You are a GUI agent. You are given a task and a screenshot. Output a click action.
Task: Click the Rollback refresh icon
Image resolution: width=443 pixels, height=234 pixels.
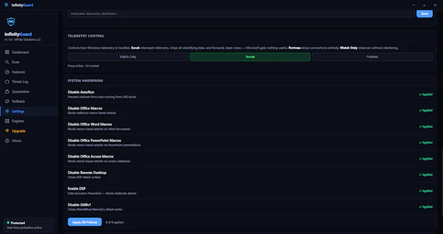tap(7, 101)
